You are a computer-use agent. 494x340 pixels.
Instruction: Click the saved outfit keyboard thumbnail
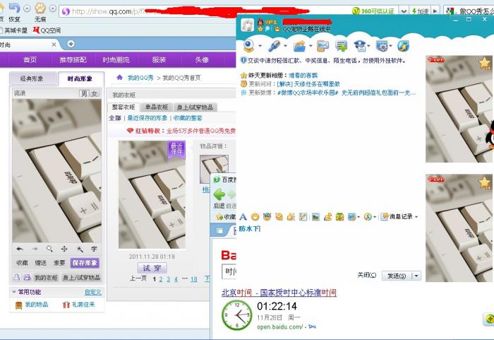(x=152, y=195)
